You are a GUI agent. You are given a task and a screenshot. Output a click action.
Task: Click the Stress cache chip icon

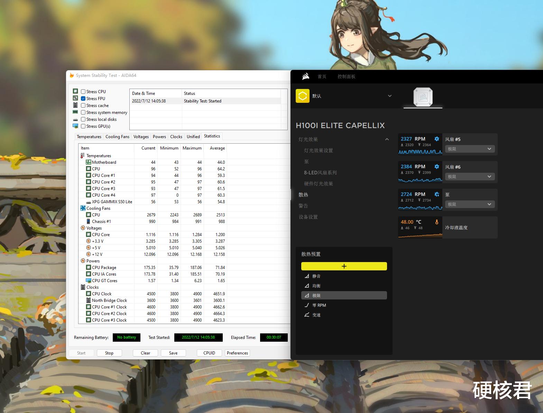point(75,105)
